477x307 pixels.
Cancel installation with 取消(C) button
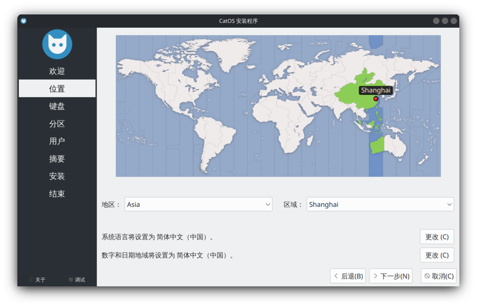coord(438,276)
